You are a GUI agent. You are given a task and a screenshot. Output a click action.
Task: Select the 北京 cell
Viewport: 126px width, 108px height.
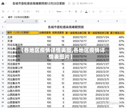point(22,37)
